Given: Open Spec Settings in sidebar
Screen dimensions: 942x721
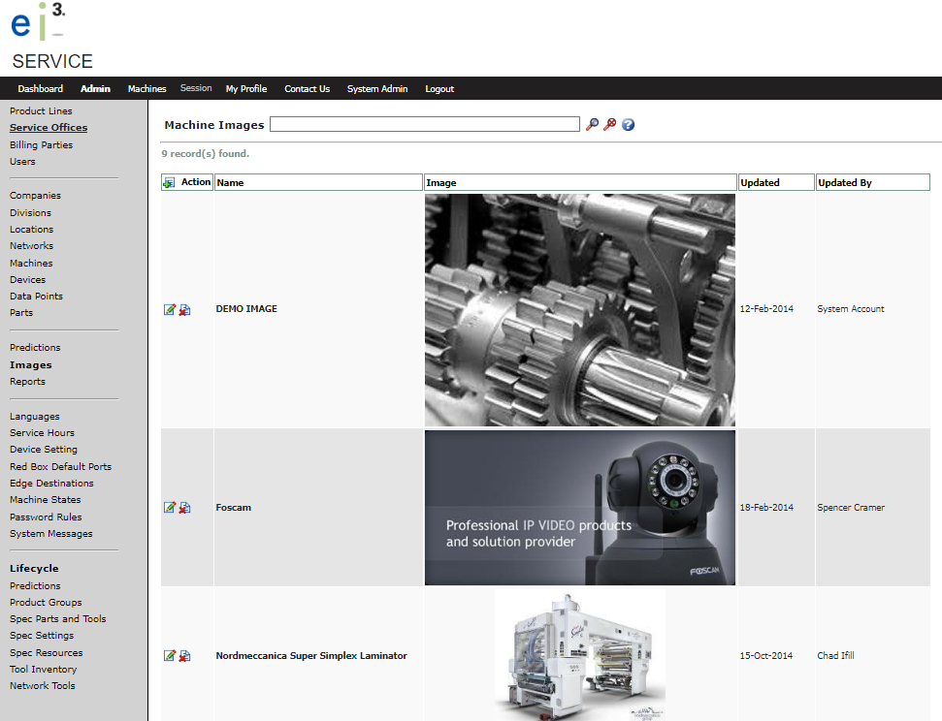Looking at the screenshot, I should [42, 636].
